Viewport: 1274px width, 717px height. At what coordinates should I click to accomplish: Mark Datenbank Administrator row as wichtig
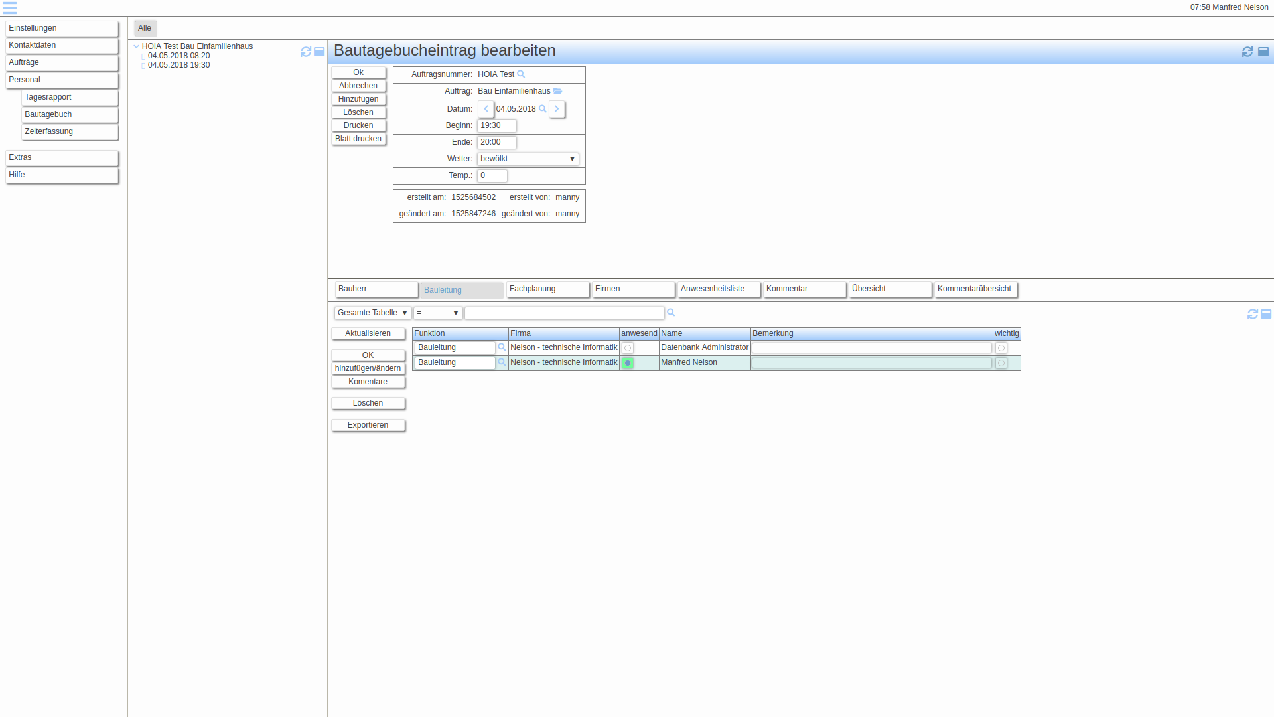pyautogui.click(x=1001, y=348)
